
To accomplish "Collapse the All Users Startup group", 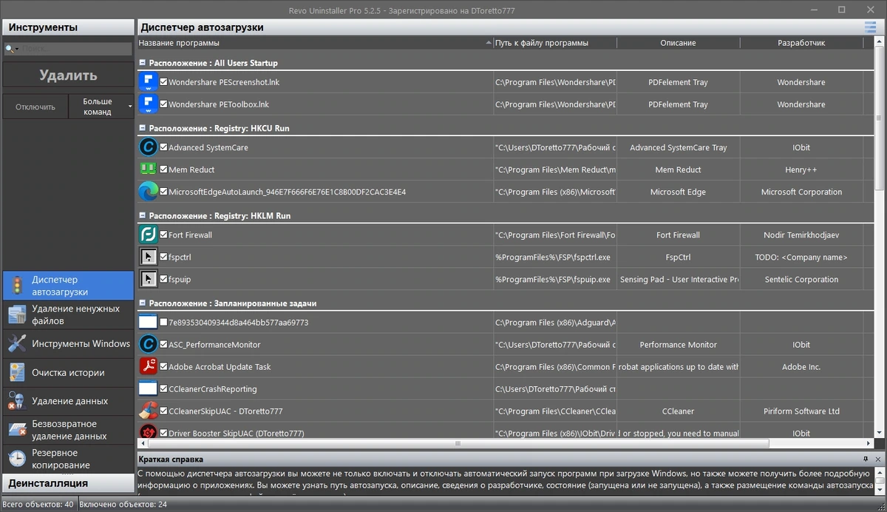I will pyautogui.click(x=142, y=63).
